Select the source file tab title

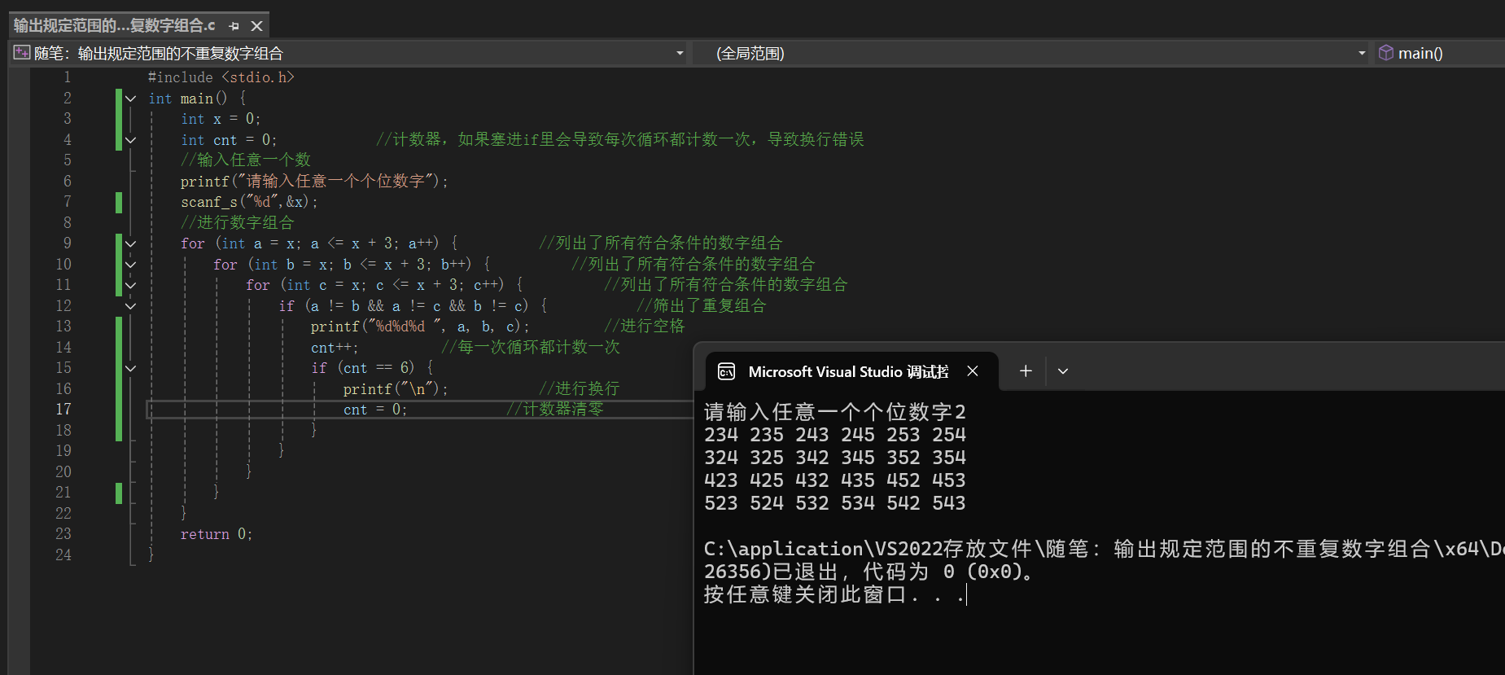point(114,25)
